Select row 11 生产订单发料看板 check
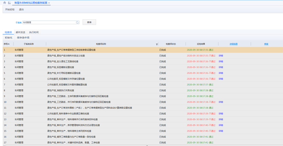This screenshot has height=146, width=283. [x=143, y=108]
